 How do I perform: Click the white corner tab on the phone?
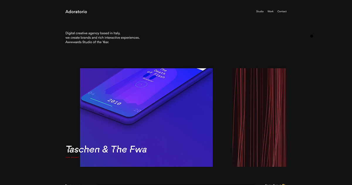click(x=202, y=69)
